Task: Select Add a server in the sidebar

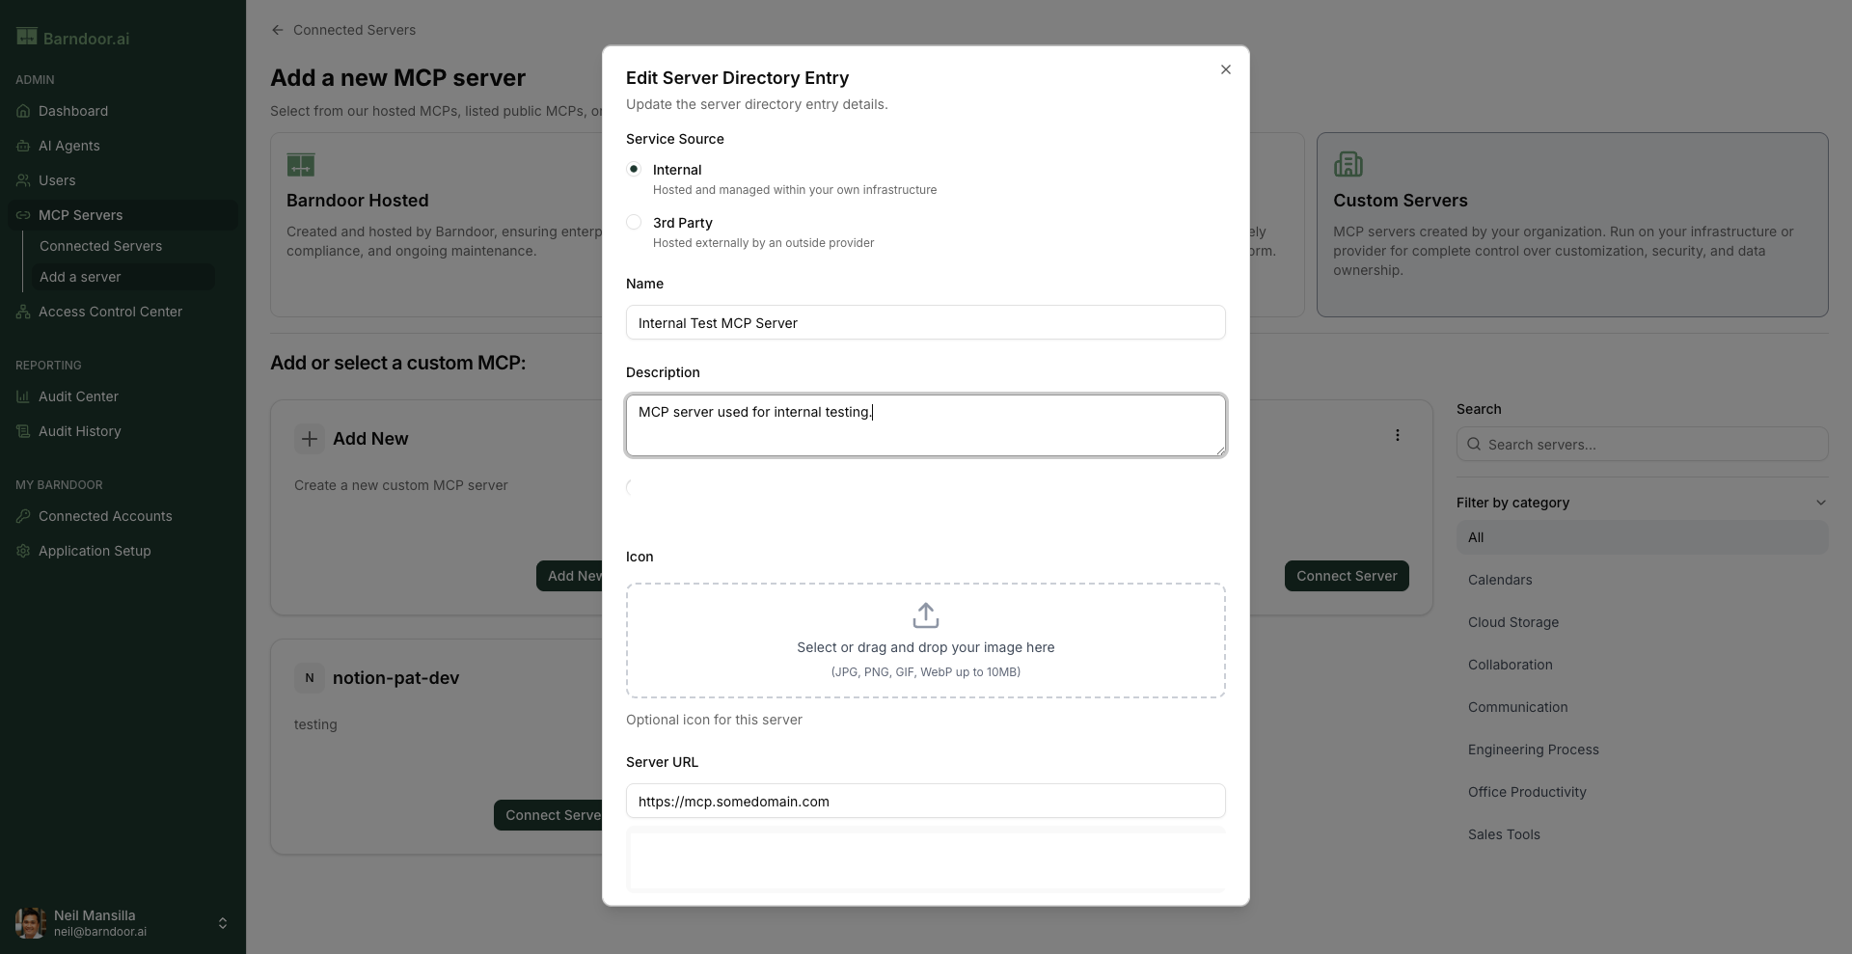Action: [x=81, y=277]
